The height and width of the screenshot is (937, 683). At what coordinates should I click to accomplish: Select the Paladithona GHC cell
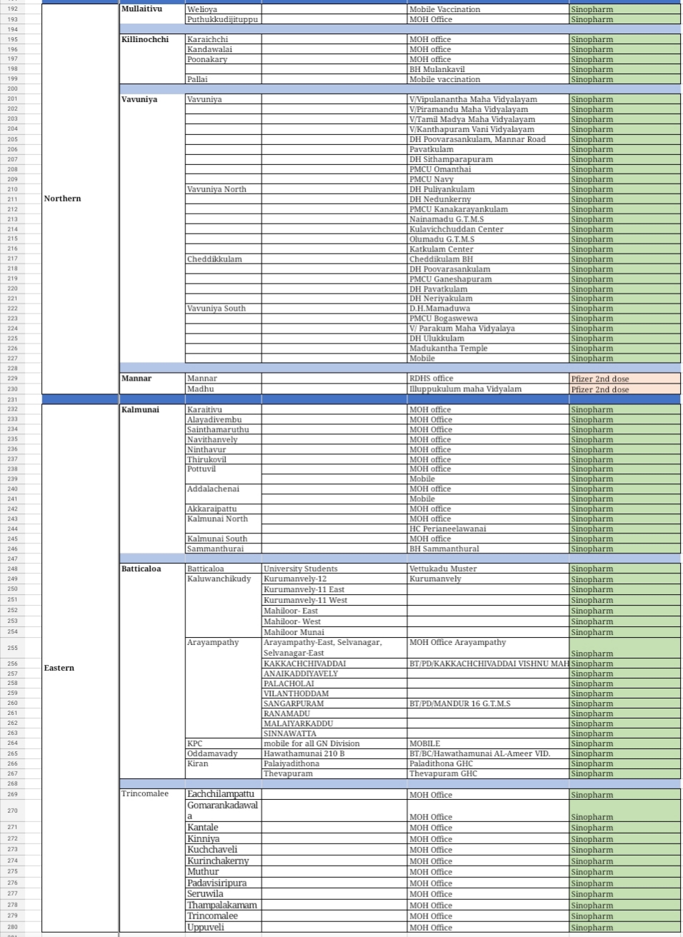click(x=488, y=763)
